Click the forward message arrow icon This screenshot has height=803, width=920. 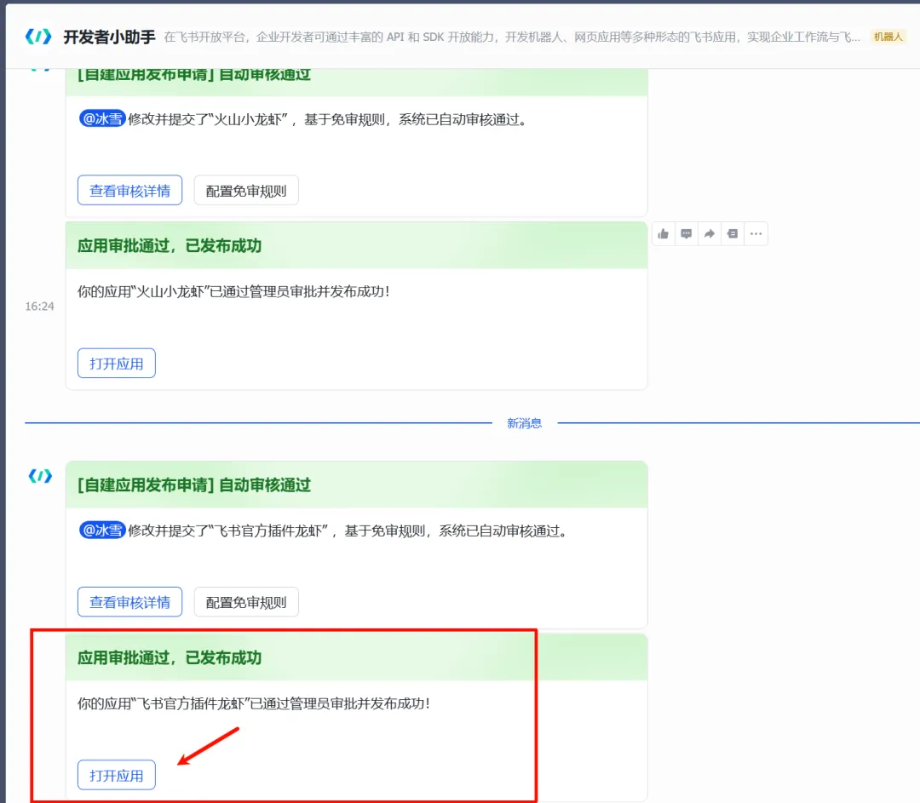coord(710,234)
